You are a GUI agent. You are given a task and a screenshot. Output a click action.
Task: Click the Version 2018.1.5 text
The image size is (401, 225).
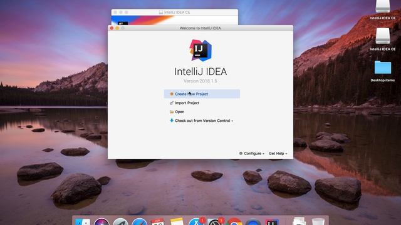tap(200, 81)
